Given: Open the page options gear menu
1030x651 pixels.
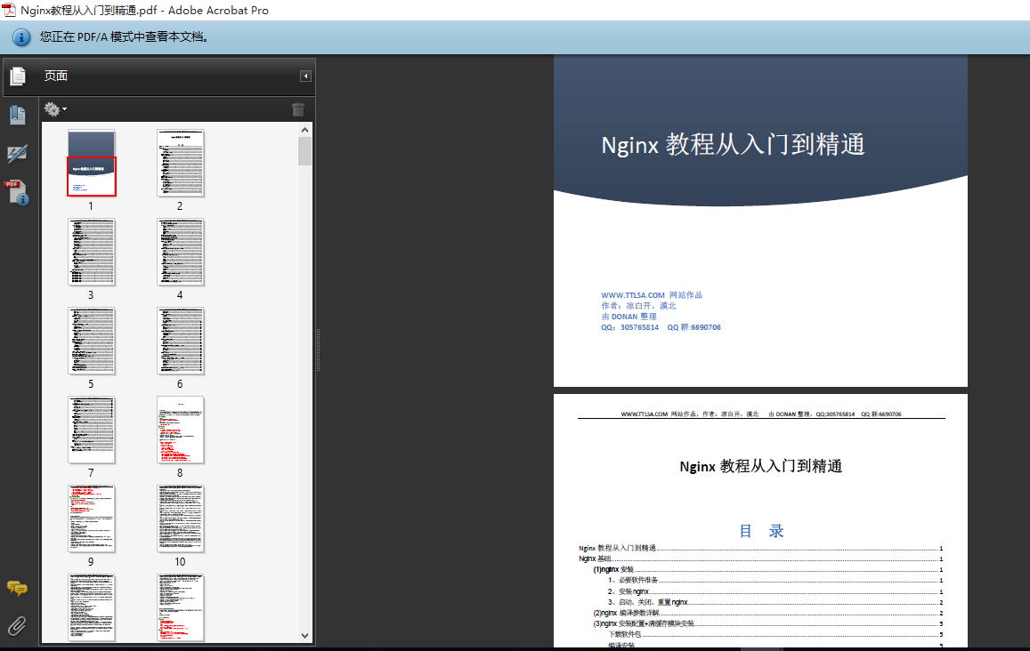Looking at the screenshot, I should point(55,108).
